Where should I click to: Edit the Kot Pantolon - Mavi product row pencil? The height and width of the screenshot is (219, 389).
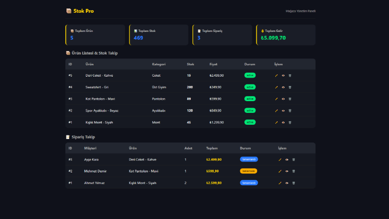pyautogui.click(x=276, y=99)
